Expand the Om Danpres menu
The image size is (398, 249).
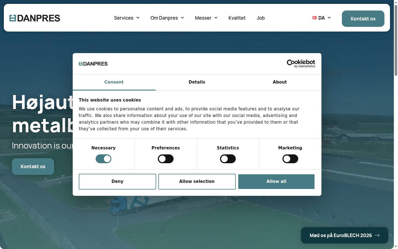[x=167, y=18]
